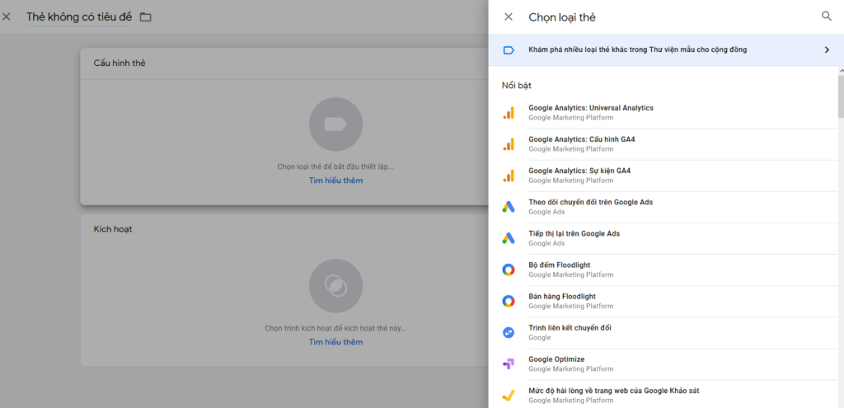The image size is (844, 408).
Task: Click the tag icon in community gallery banner
Action: [x=509, y=50]
